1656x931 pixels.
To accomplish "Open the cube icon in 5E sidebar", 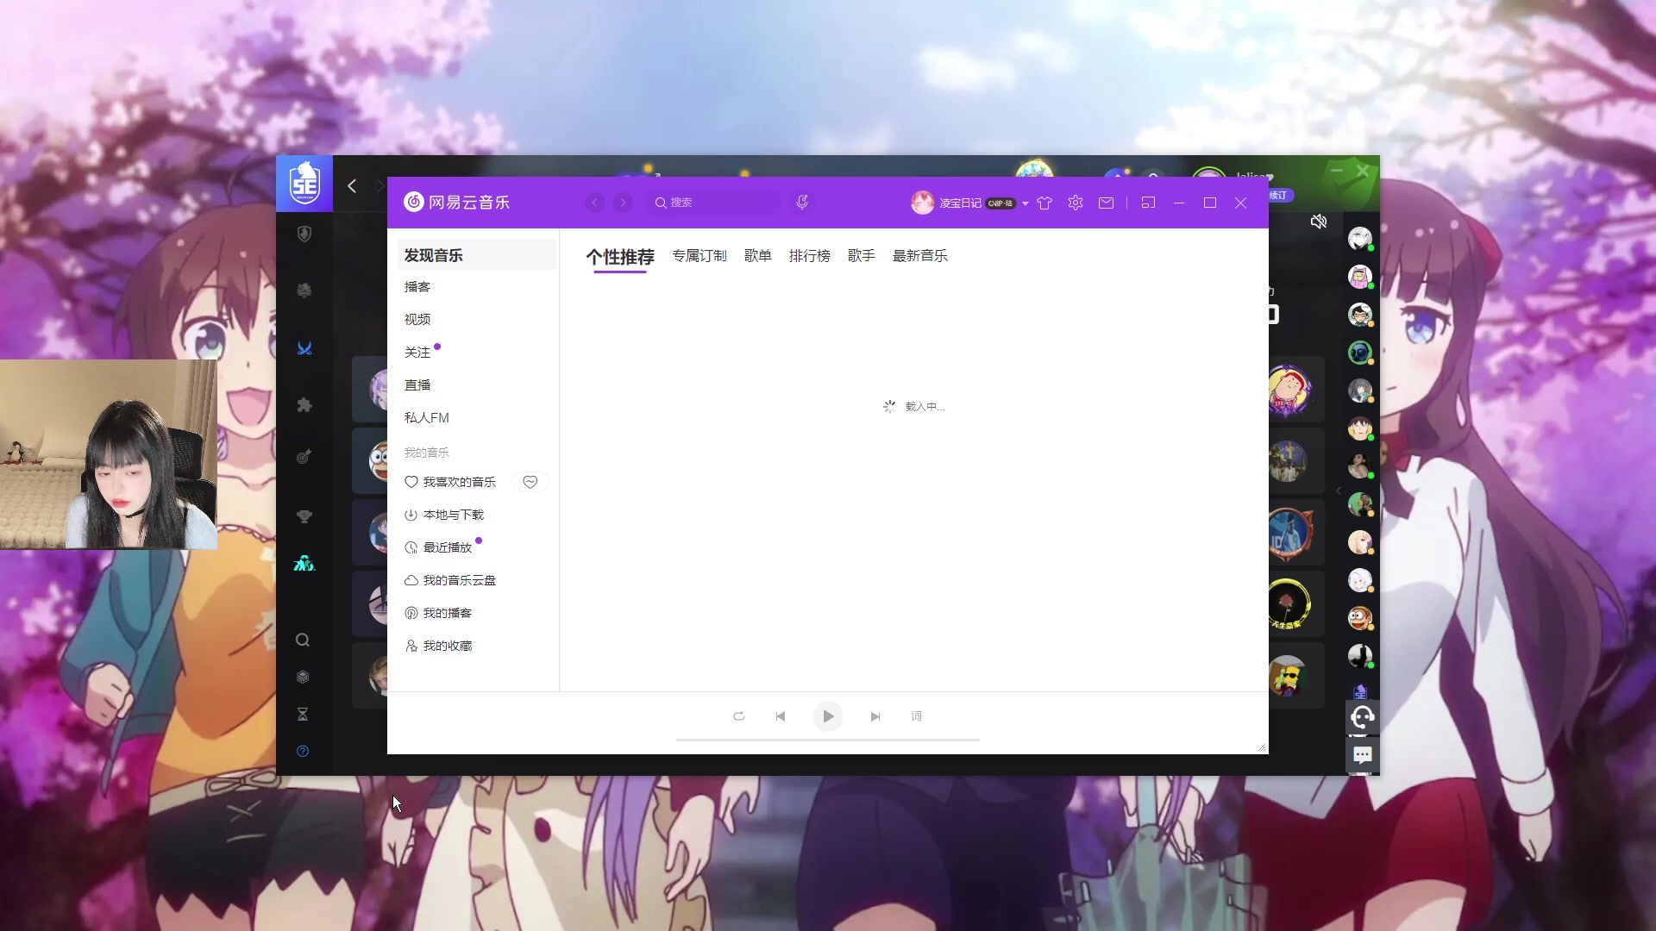I will point(303,677).
